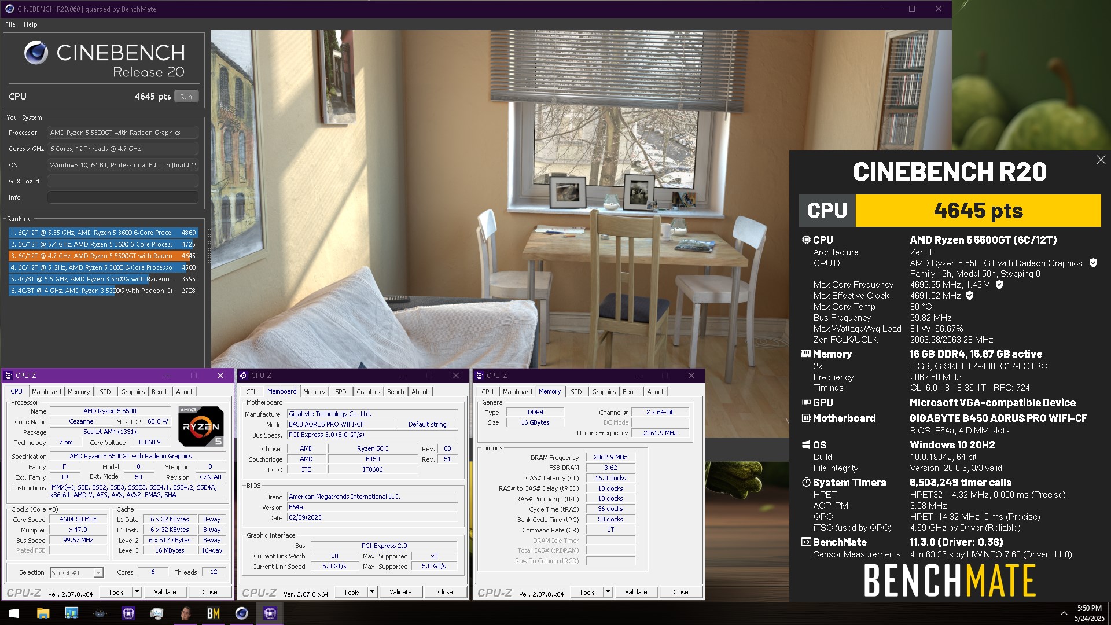The width and height of the screenshot is (1111, 625).
Task: Click the Info input field in Cinebench
Action: point(123,197)
